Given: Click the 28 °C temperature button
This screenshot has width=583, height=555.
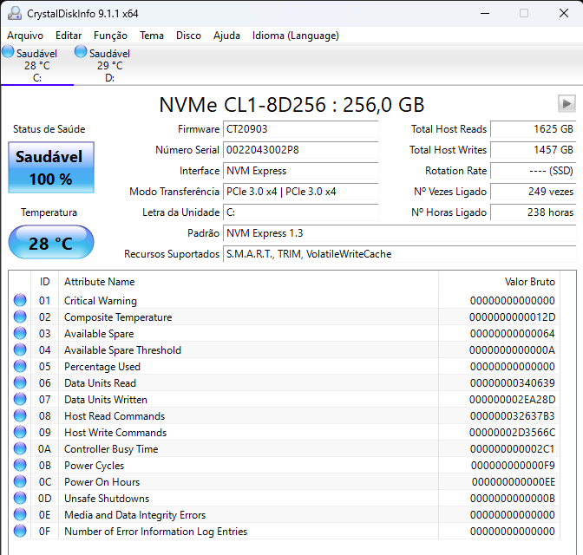Looking at the screenshot, I should (x=51, y=242).
